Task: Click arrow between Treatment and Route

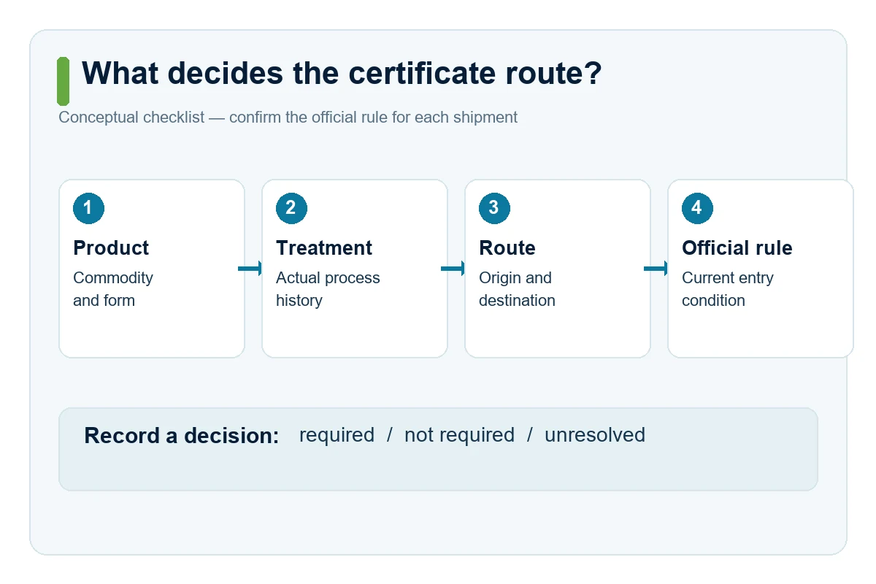Action: click(x=453, y=269)
